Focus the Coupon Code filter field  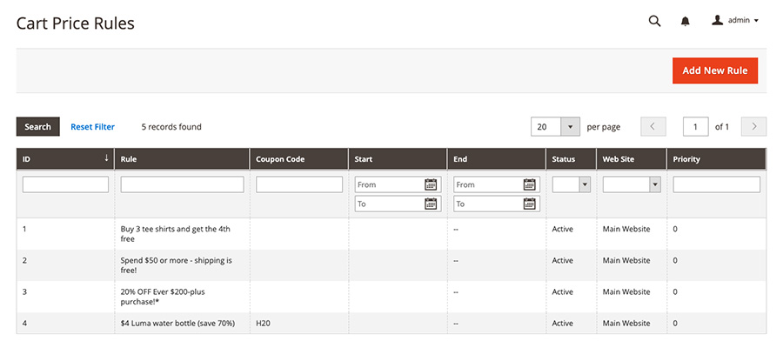[x=299, y=184]
